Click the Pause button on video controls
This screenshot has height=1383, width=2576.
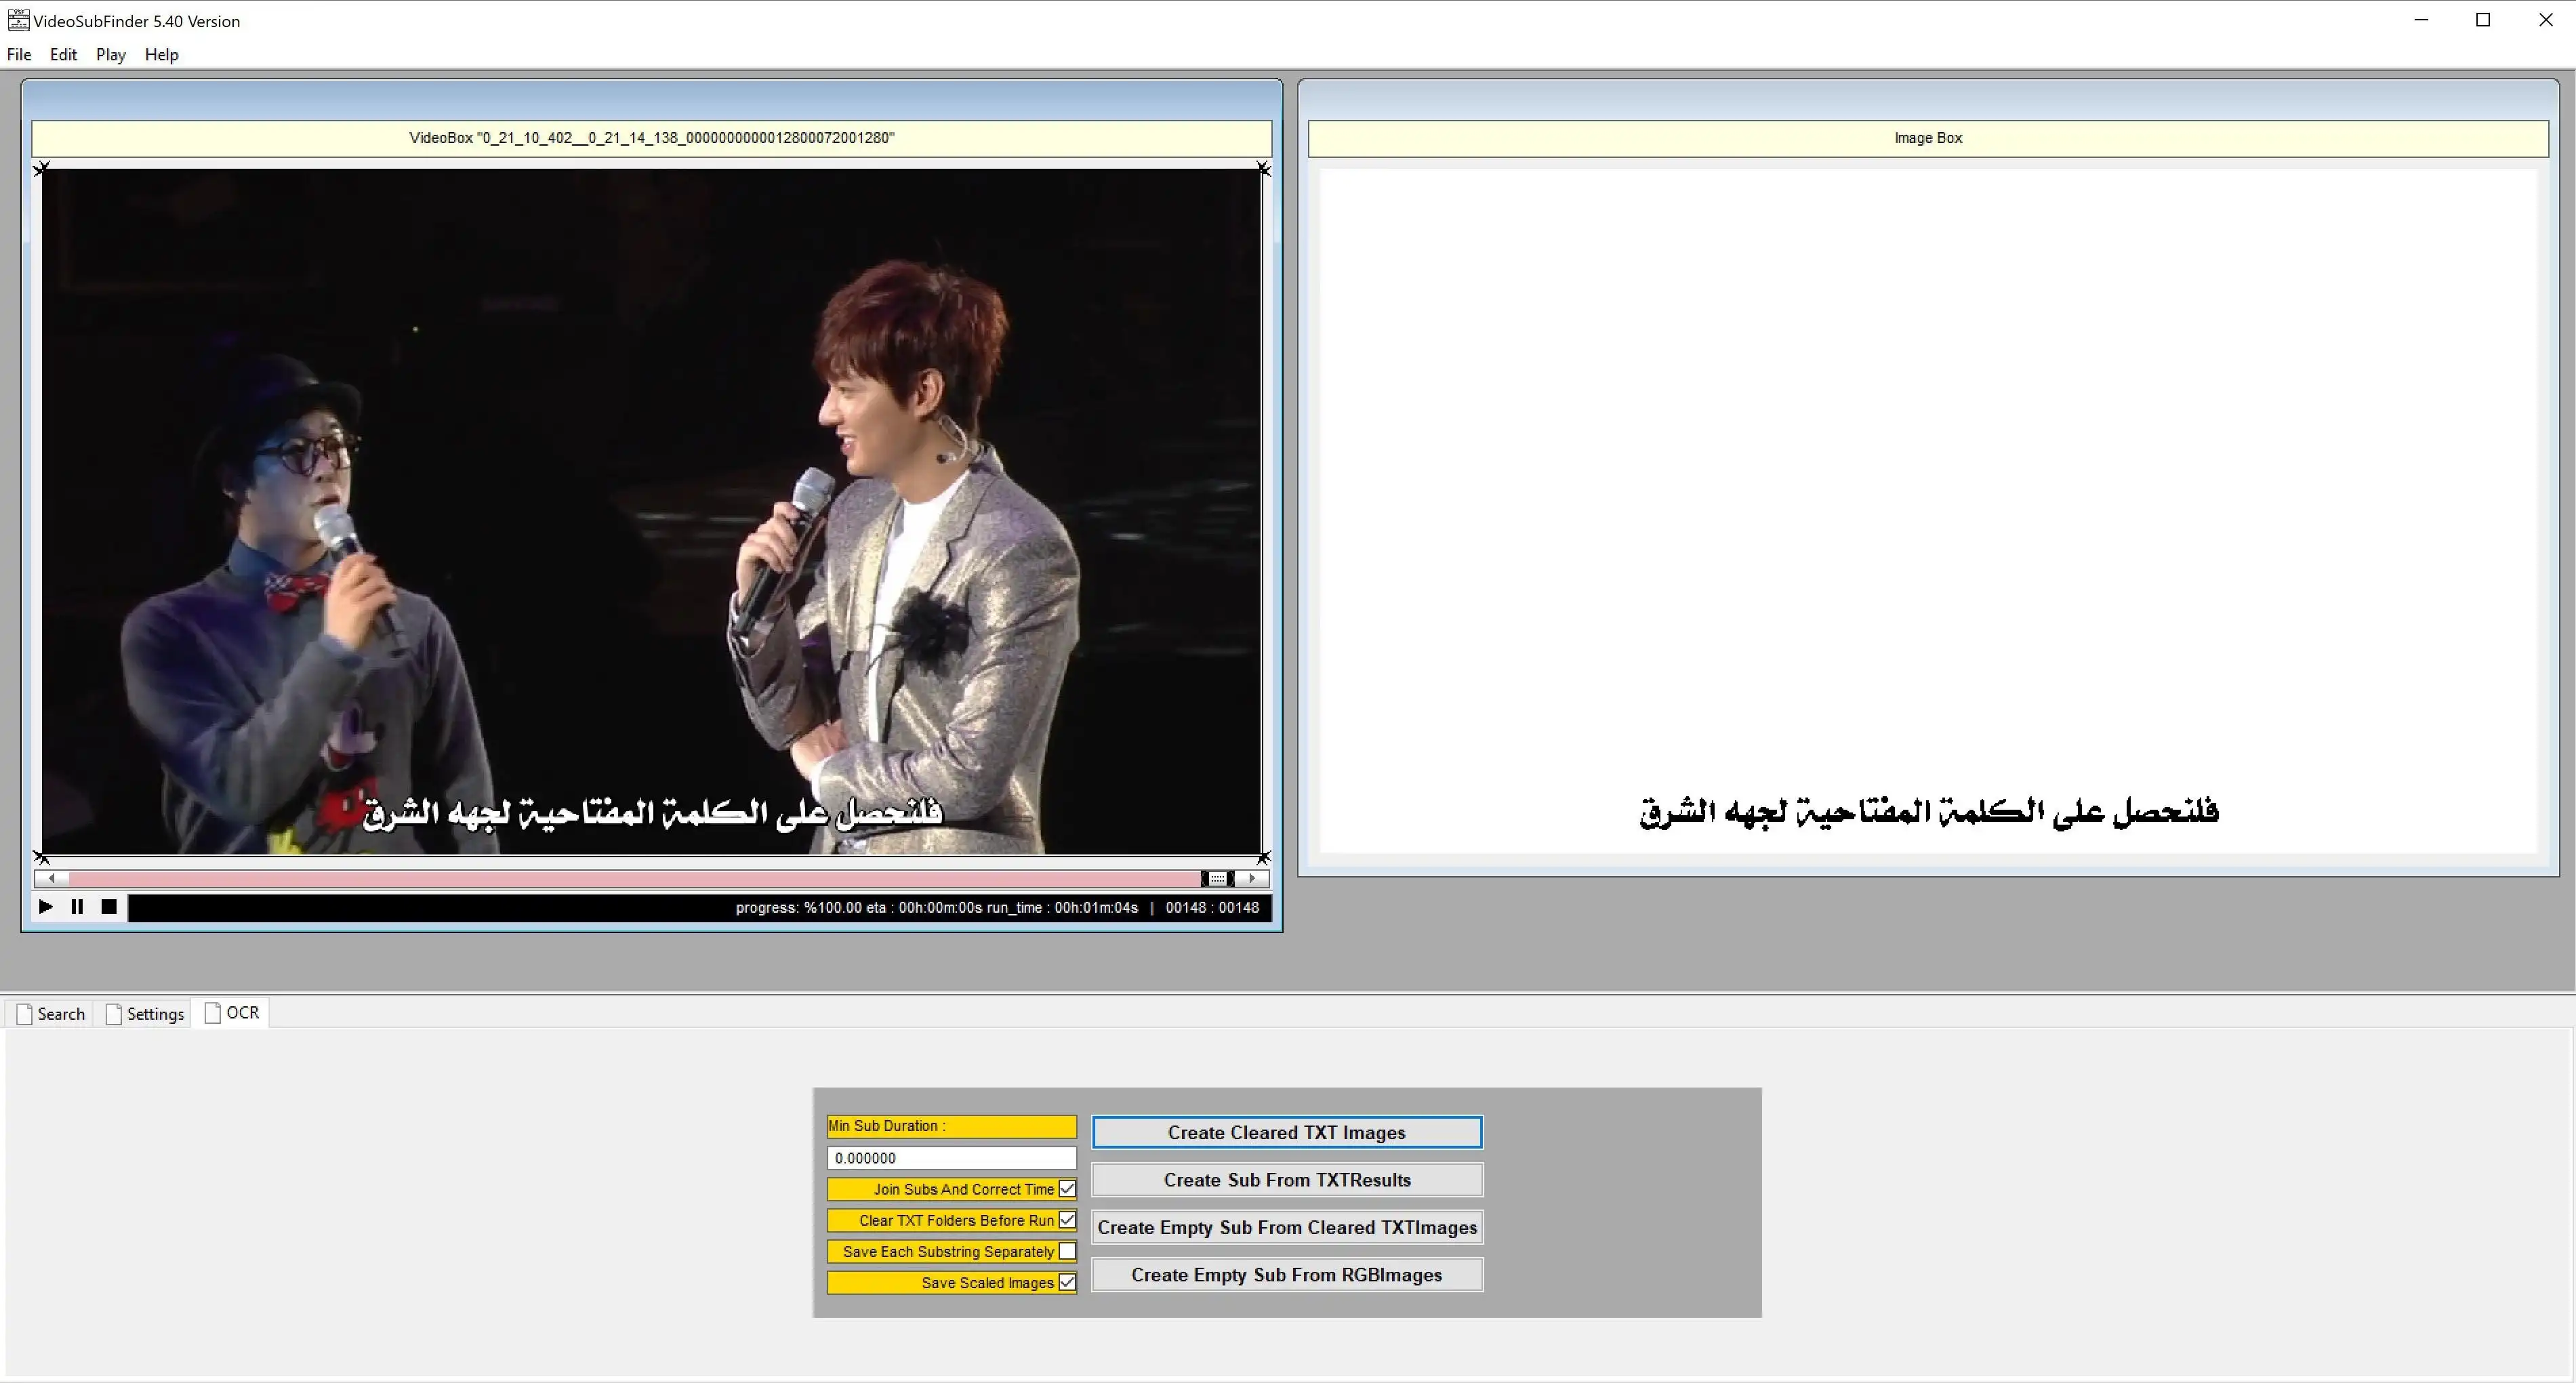[77, 906]
